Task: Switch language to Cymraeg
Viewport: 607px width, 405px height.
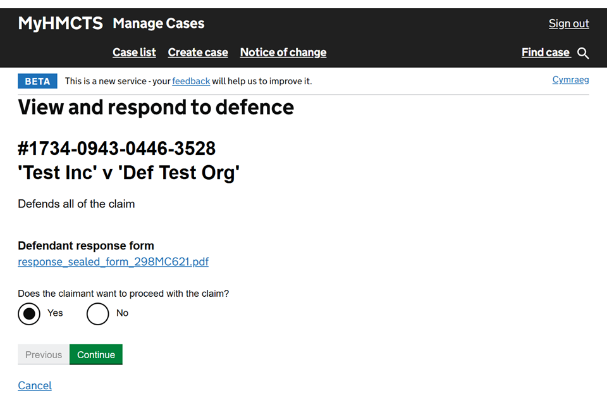Action: click(x=570, y=80)
